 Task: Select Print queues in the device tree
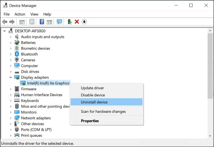[x=31, y=135]
